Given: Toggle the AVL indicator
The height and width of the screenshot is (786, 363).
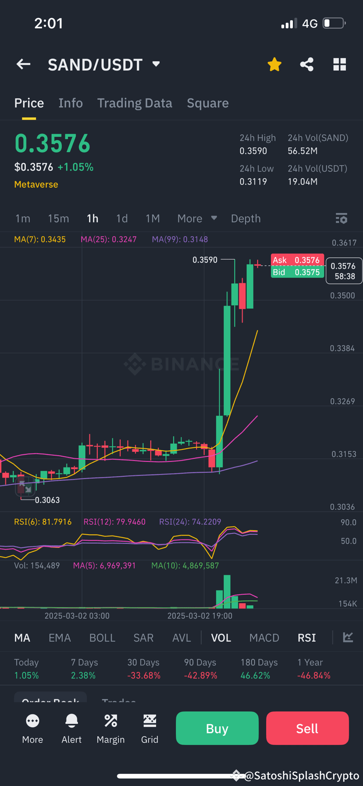Looking at the screenshot, I should [181, 638].
